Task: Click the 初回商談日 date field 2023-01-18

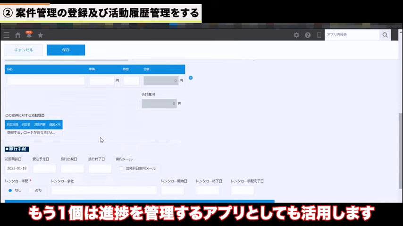Action: click(17, 169)
